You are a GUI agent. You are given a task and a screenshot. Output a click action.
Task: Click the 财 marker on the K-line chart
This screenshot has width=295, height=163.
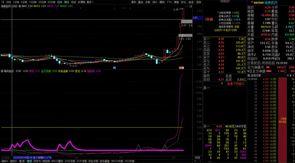pyautogui.click(x=114, y=68)
